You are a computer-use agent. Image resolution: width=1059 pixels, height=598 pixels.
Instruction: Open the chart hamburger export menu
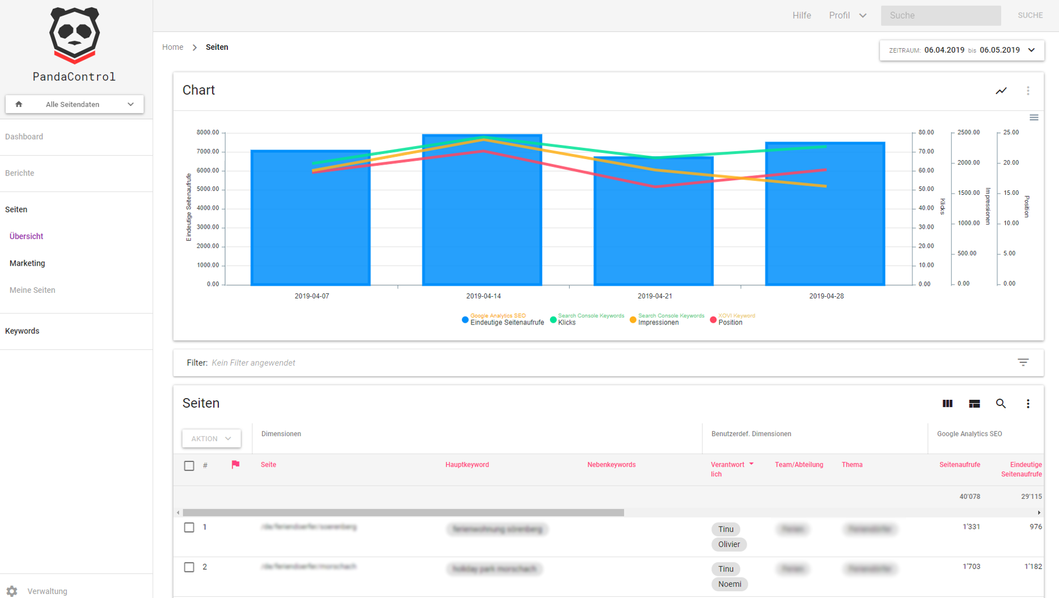click(x=1034, y=118)
